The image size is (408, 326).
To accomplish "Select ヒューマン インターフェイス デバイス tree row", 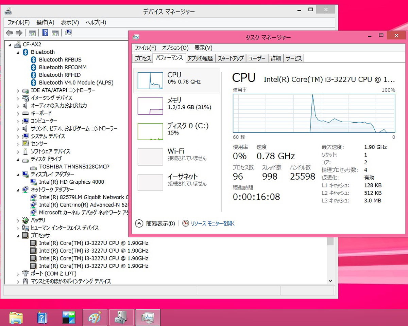I will click(65, 228).
